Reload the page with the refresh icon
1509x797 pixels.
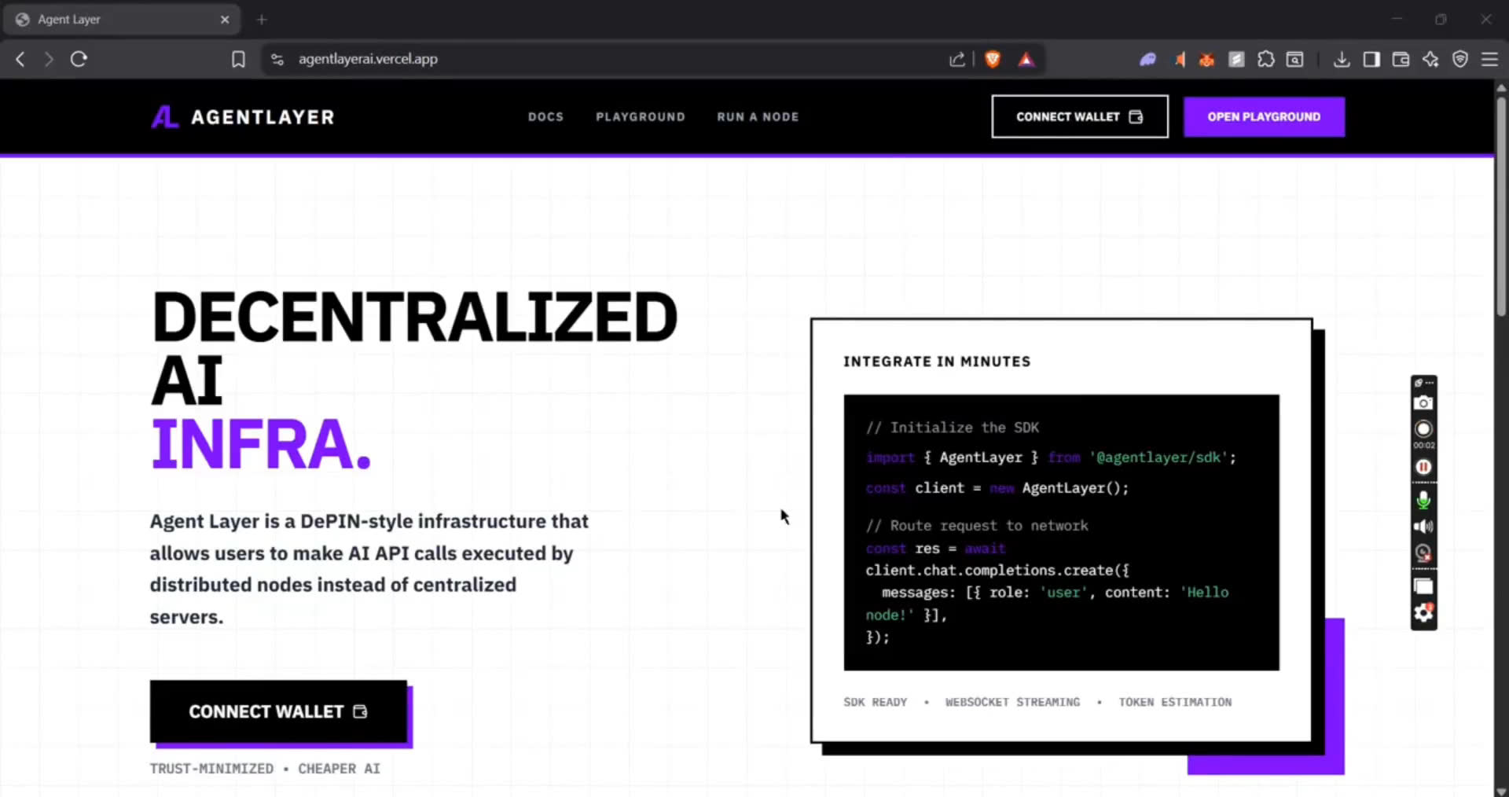79,59
